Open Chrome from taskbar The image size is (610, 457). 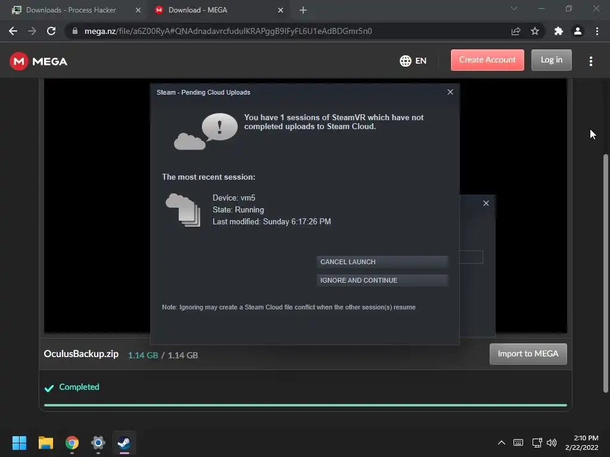click(x=72, y=443)
